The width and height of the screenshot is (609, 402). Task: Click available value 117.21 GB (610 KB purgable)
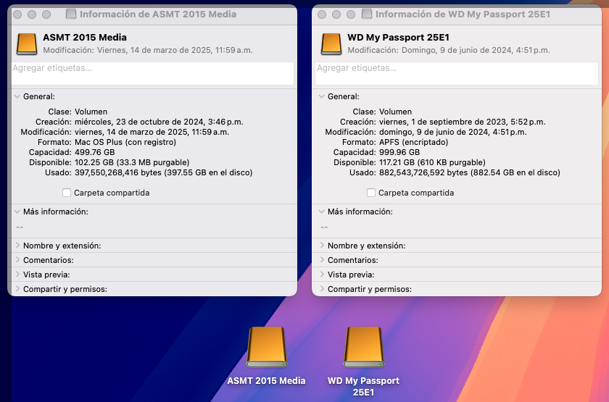click(432, 162)
